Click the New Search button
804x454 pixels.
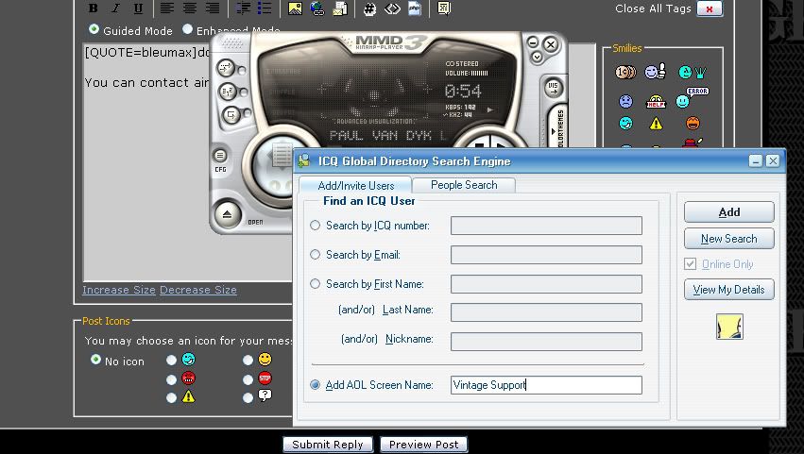click(x=728, y=238)
